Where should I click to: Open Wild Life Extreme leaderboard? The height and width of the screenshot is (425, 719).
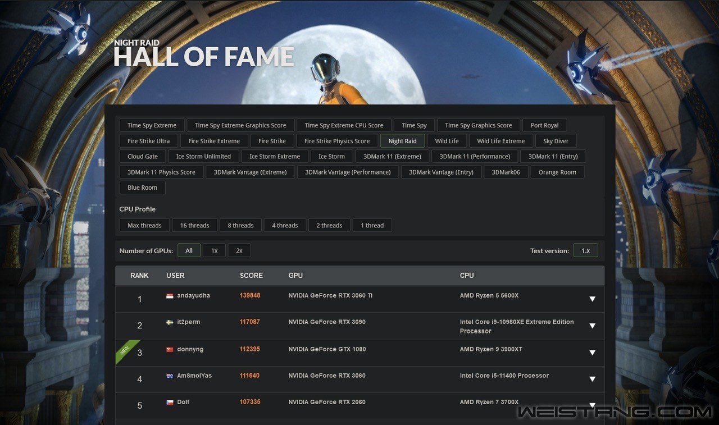click(x=501, y=141)
